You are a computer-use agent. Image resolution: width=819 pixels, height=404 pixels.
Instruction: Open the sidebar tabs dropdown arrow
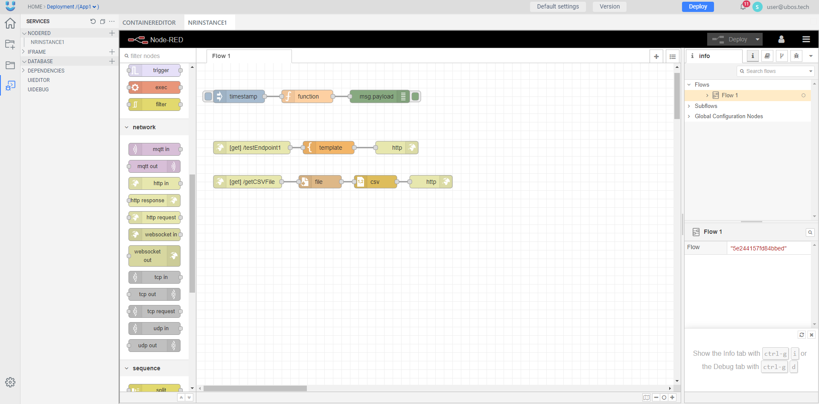point(811,56)
